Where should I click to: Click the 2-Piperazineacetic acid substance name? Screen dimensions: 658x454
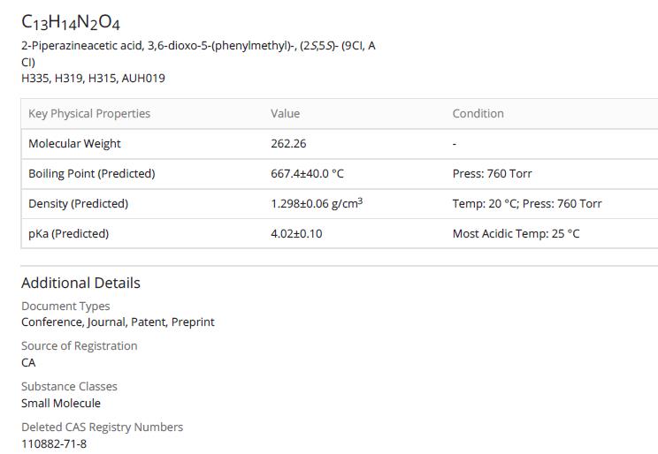[198, 46]
